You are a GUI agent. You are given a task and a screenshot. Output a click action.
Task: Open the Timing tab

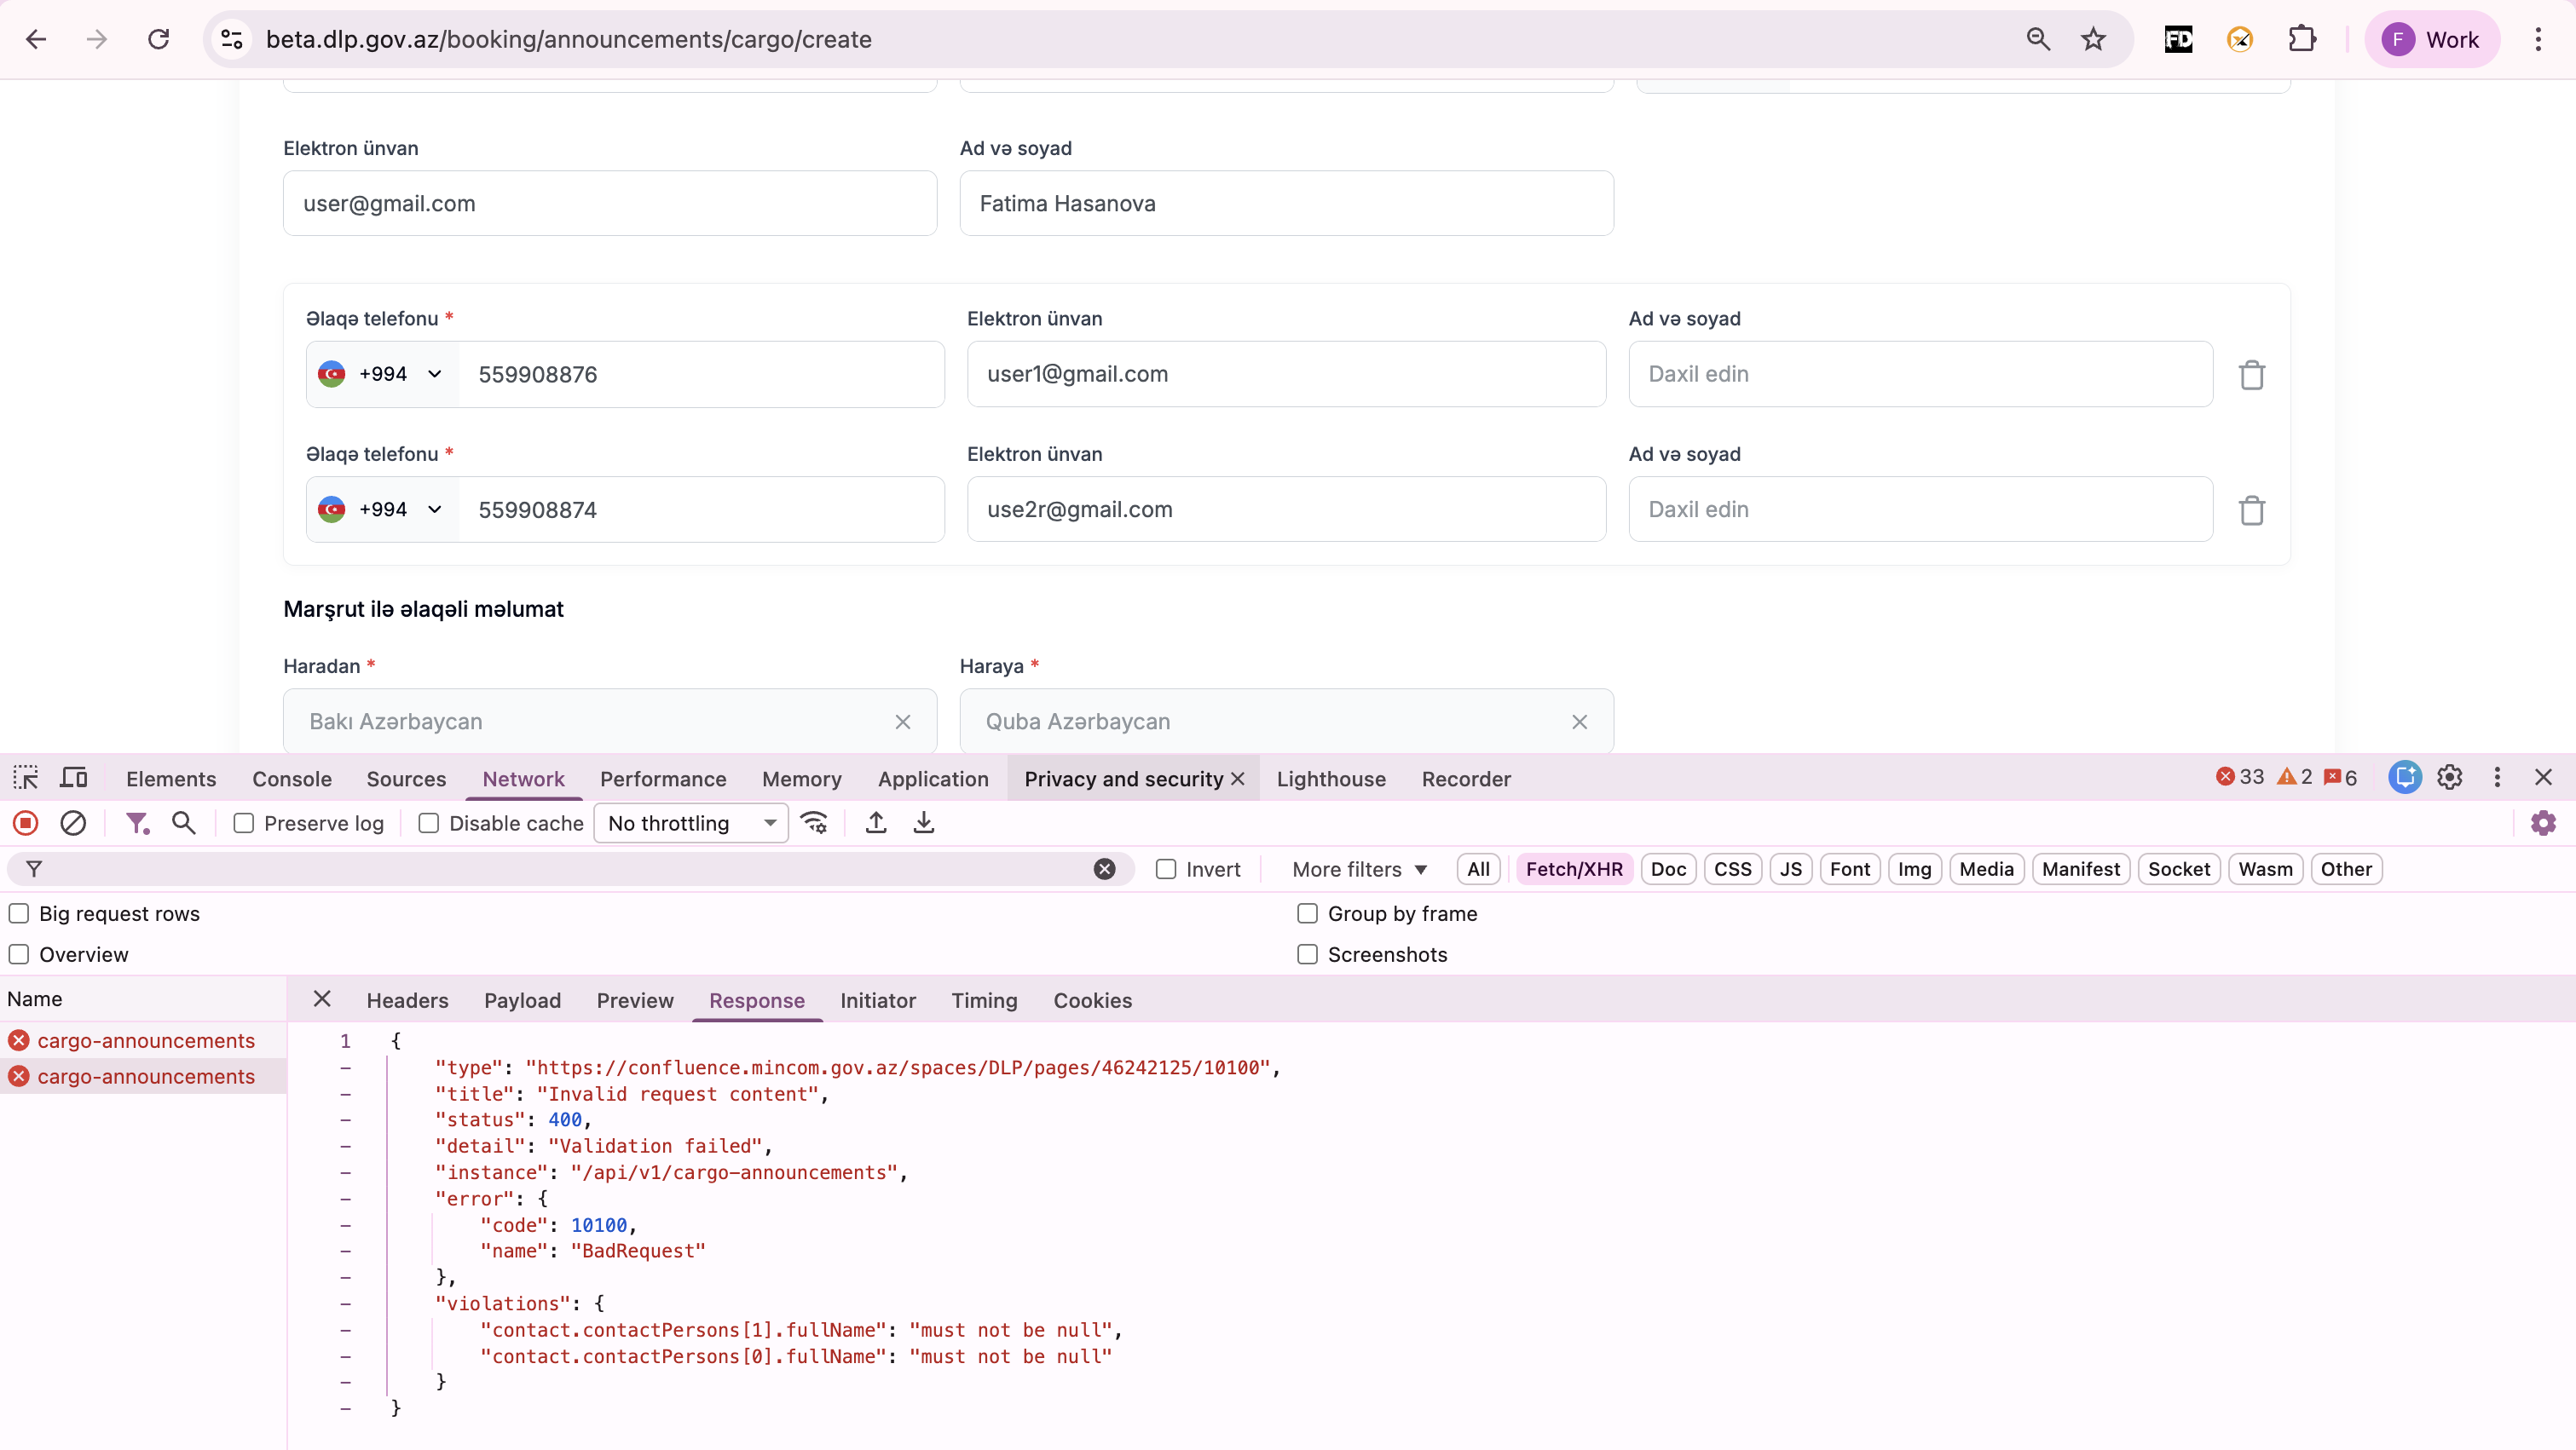click(984, 1000)
